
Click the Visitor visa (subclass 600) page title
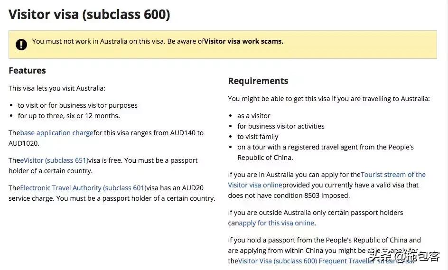(x=89, y=14)
